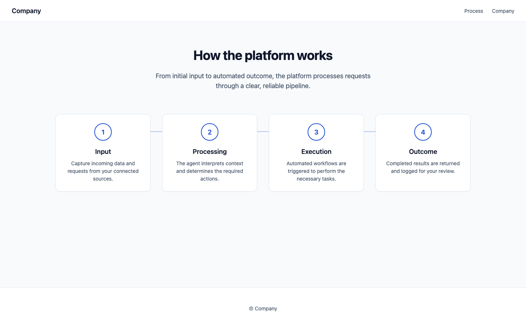Select the Input card title
This screenshot has height=329, width=526.
click(x=103, y=152)
